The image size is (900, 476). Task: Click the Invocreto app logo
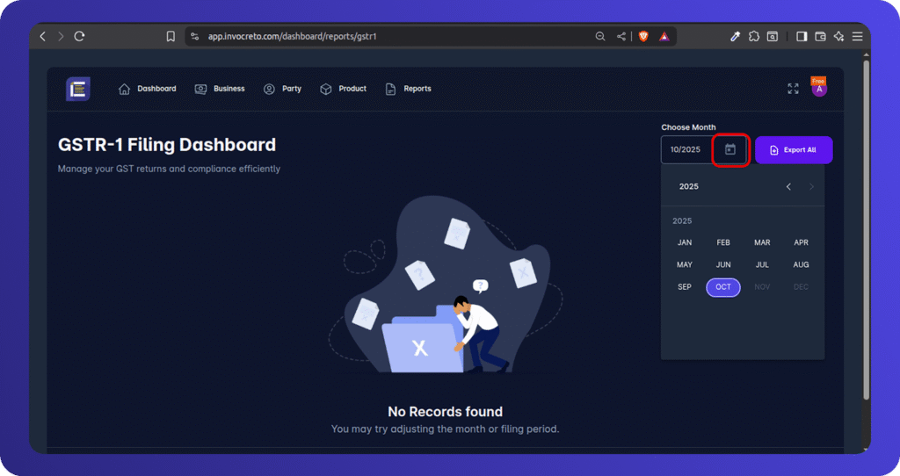(78, 89)
